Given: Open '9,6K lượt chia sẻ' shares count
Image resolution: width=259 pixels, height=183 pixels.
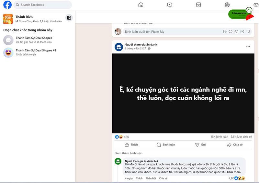Looking at the screenshot, I should click(241, 137).
